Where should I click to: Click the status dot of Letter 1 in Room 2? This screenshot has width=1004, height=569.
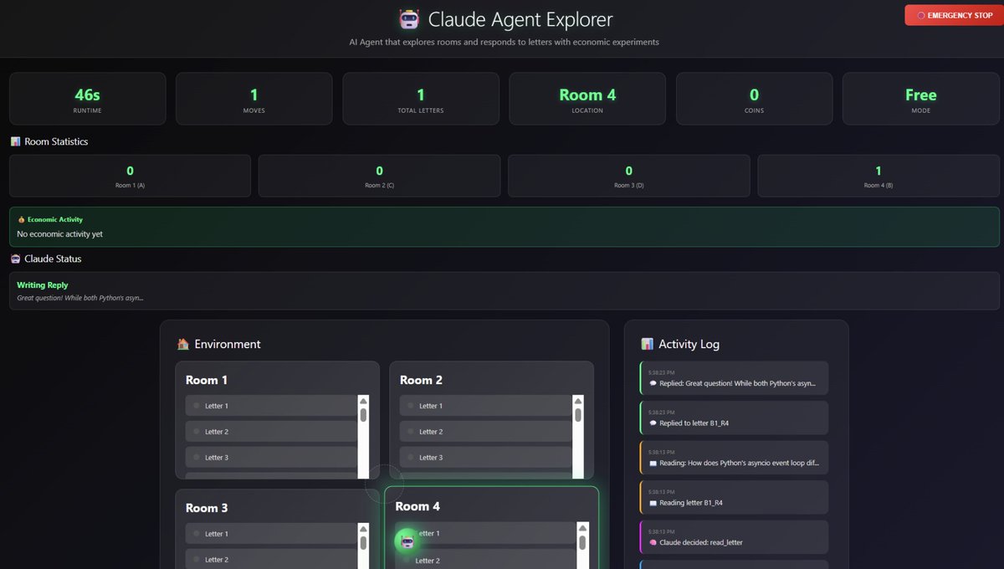[411, 406]
